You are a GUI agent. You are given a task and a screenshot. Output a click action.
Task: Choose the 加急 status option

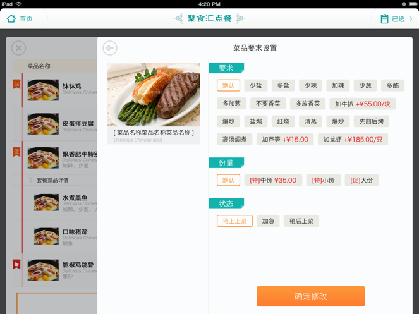click(268, 221)
